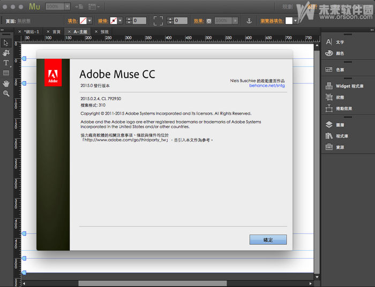Click the effects checkerboard icon next to 效果
The height and width of the screenshot is (287, 375).
coord(209,21)
